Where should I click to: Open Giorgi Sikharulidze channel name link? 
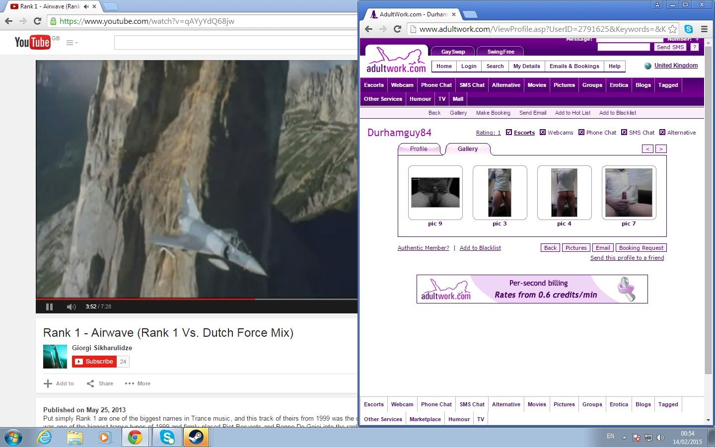[102, 348]
